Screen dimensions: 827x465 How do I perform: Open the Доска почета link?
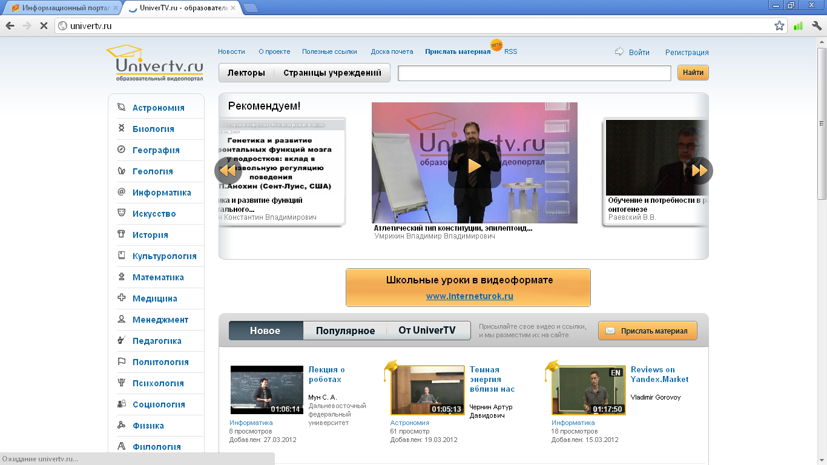pyautogui.click(x=392, y=51)
